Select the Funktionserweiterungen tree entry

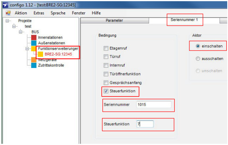(58, 49)
